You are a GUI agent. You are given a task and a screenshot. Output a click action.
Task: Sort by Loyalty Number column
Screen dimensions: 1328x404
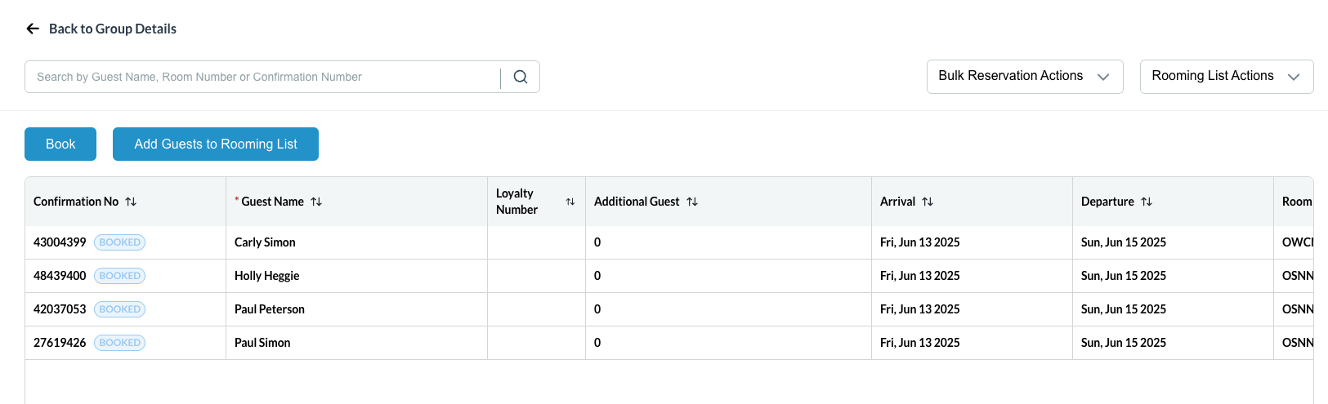(570, 202)
